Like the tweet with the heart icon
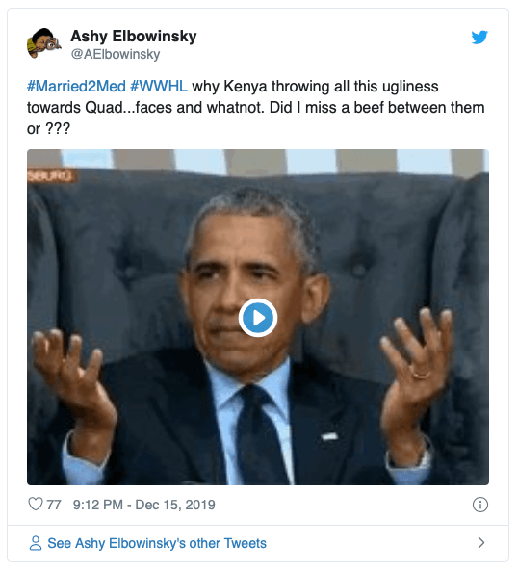 (x=36, y=504)
